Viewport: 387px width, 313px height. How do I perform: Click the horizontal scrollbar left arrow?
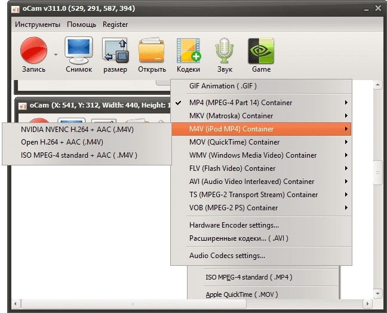pyautogui.click(x=16, y=303)
